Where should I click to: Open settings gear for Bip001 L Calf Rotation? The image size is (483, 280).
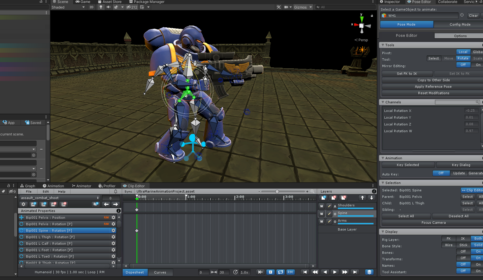pos(113,243)
